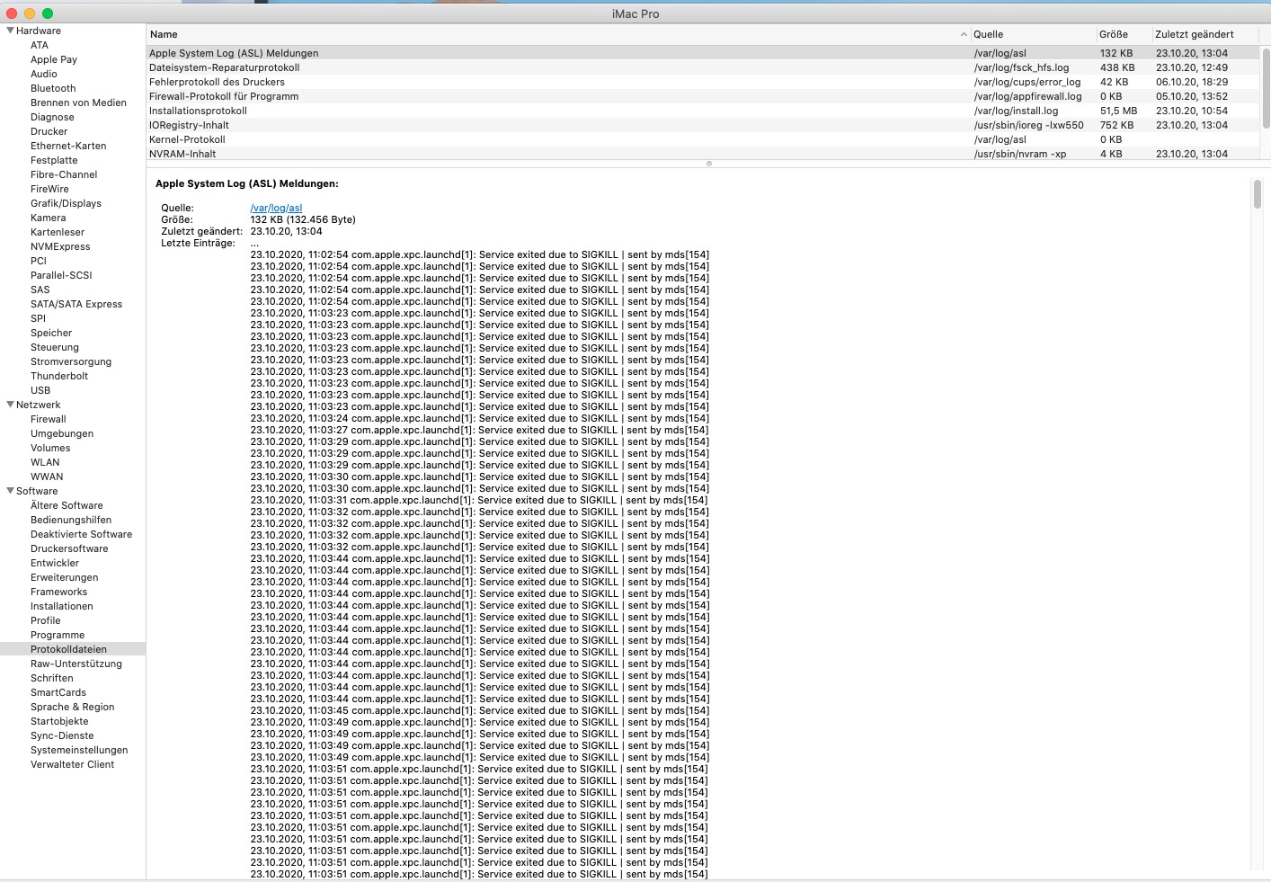Click the 51,5 MB size cell
Screen dimensions: 1271x882
[1118, 111]
